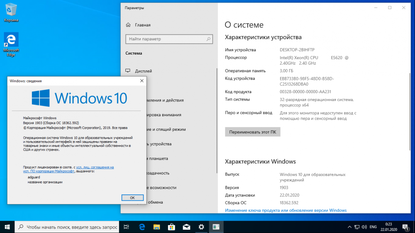The image size is (415, 233).
Task: Click the Переименовать этот ПК button
Action: [x=253, y=132]
